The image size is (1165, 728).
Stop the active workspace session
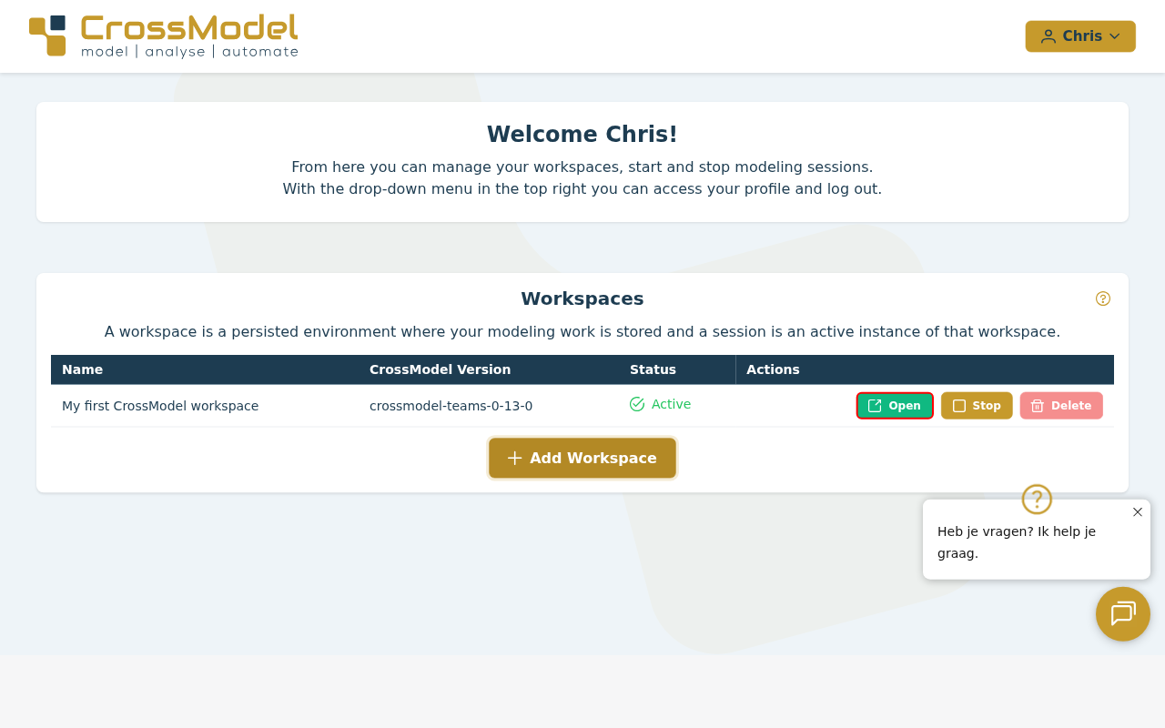977,406
